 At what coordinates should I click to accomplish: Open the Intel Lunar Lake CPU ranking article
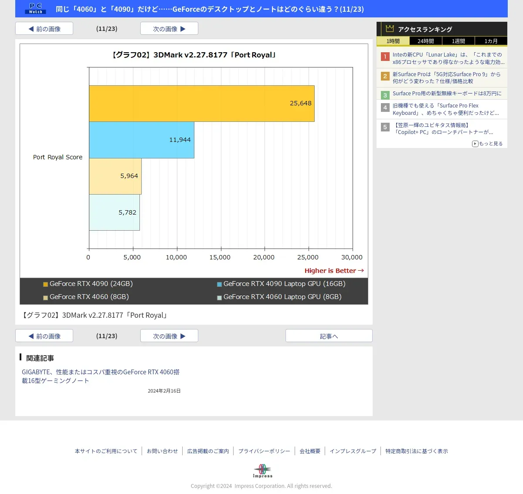tap(448, 58)
